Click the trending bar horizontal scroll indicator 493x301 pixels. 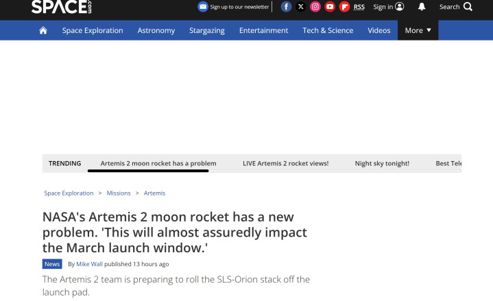[x=148, y=171]
